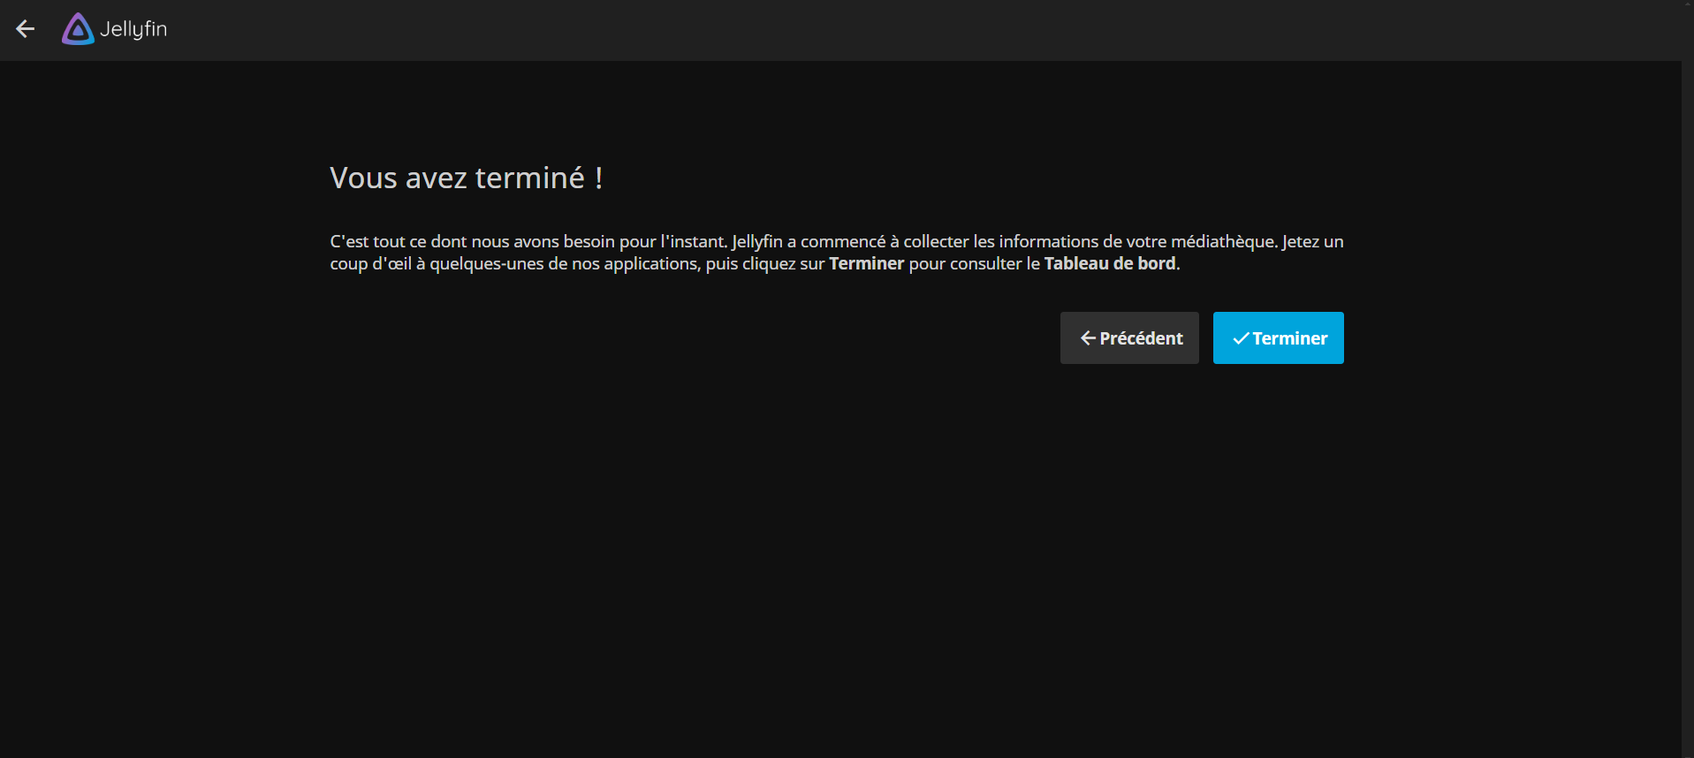Click the back arrow in the header
This screenshot has height=758, width=1694.
26,29
